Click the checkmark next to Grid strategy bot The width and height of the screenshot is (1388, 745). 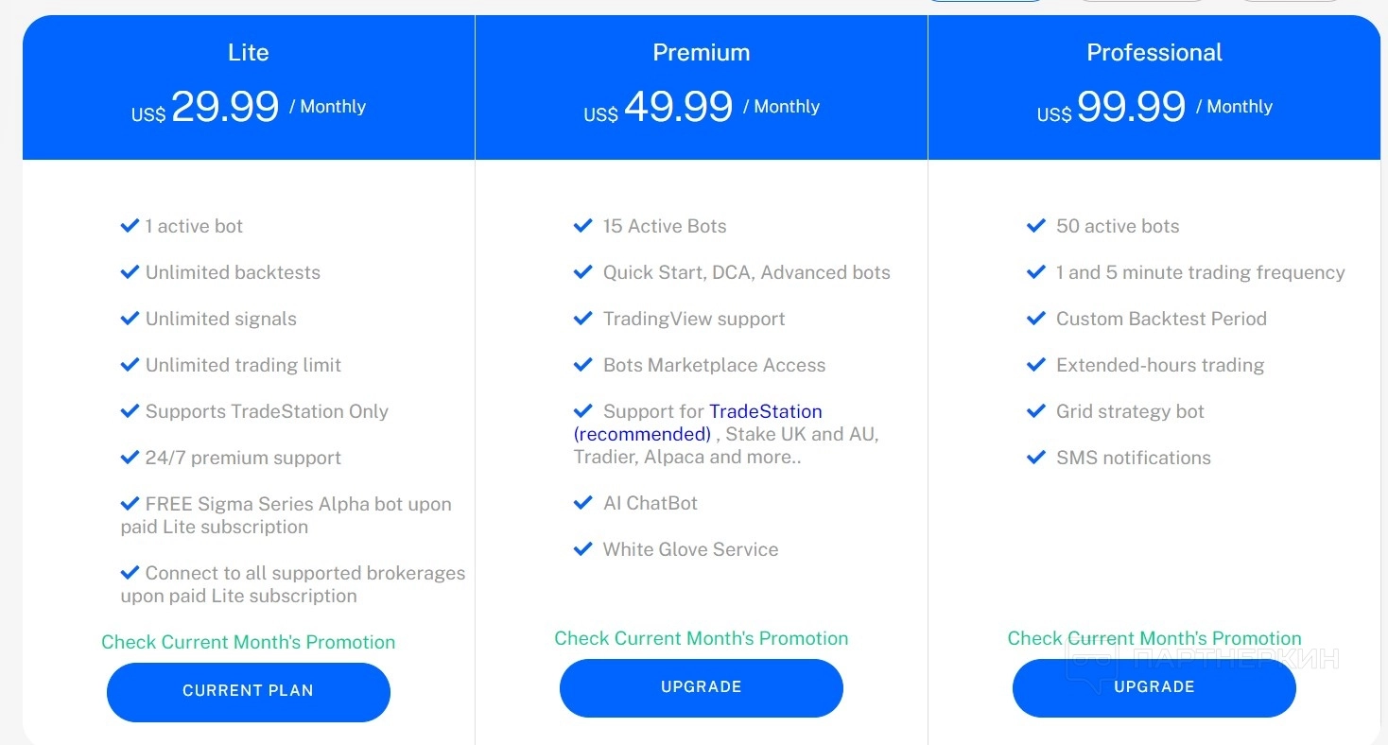pyautogui.click(x=1035, y=411)
